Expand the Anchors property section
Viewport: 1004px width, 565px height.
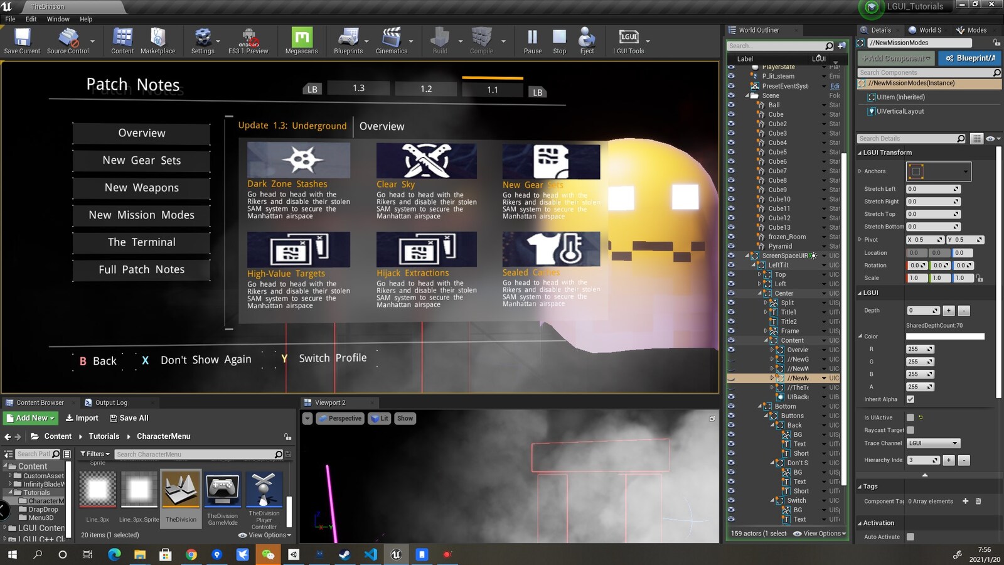(860, 171)
